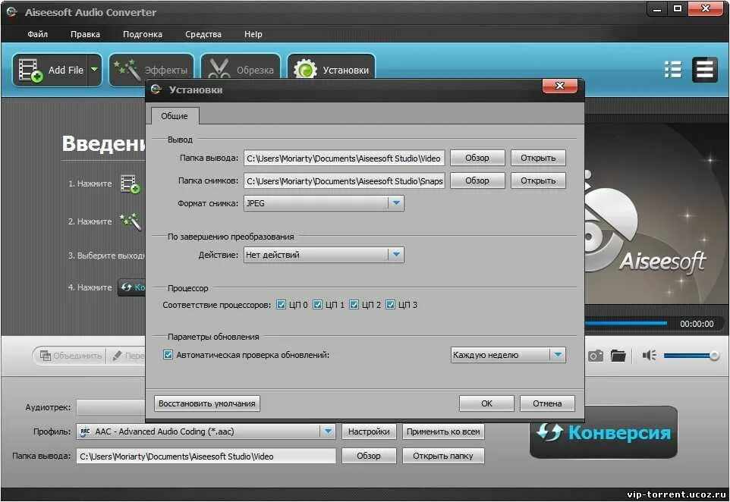Toggle the ЦП 1 checkbox
The image size is (730, 502).
point(317,305)
